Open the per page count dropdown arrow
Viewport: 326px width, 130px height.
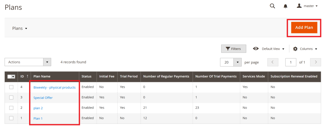coord(237,62)
